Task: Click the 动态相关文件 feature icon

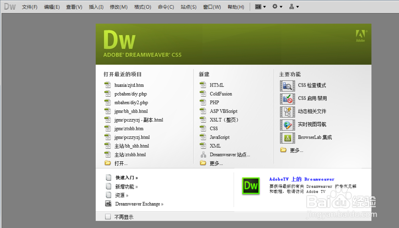Action: pyautogui.click(x=287, y=112)
